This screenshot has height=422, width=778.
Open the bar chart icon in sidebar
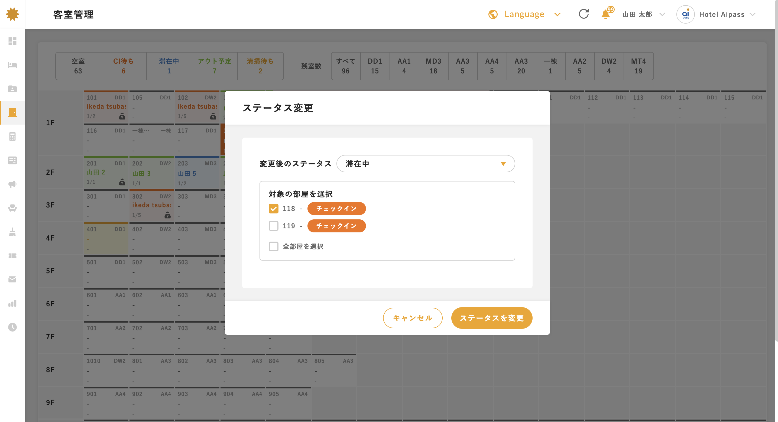pyautogui.click(x=12, y=303)
